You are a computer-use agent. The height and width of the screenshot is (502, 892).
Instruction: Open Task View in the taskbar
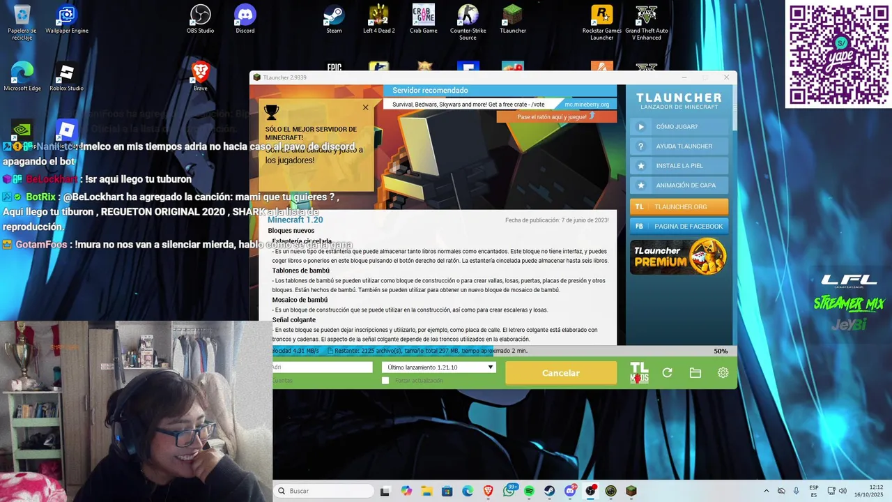coord(385,491)
